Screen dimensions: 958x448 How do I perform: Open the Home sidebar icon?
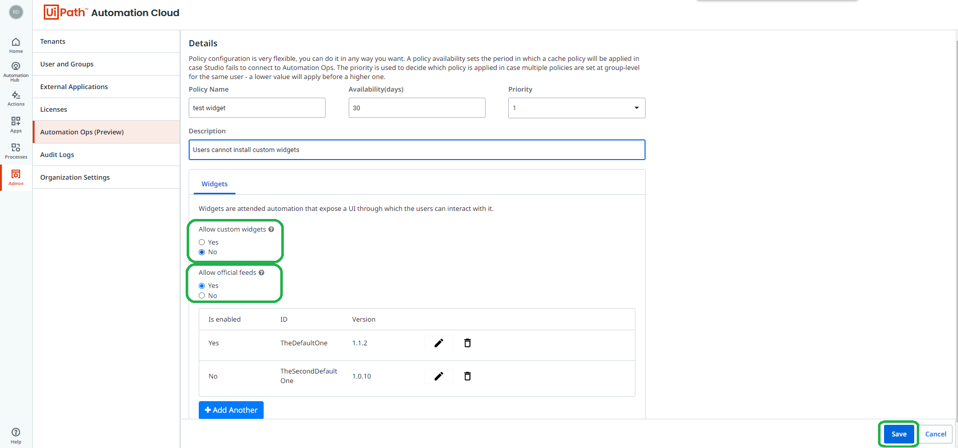pos(16,45)
